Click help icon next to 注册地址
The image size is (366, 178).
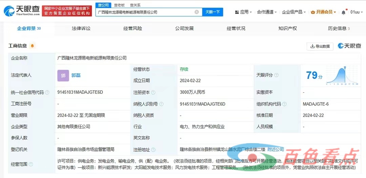[x=153, y=150]
